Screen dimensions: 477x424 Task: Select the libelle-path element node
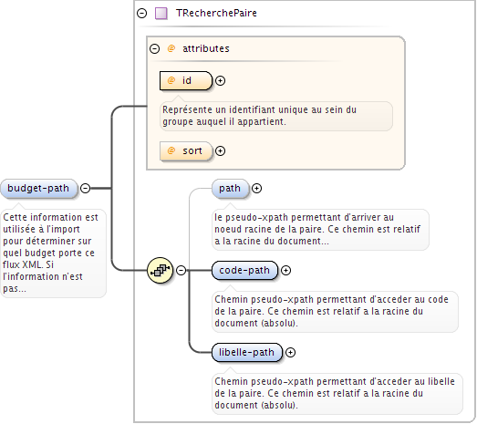click(x=247, y=352)
